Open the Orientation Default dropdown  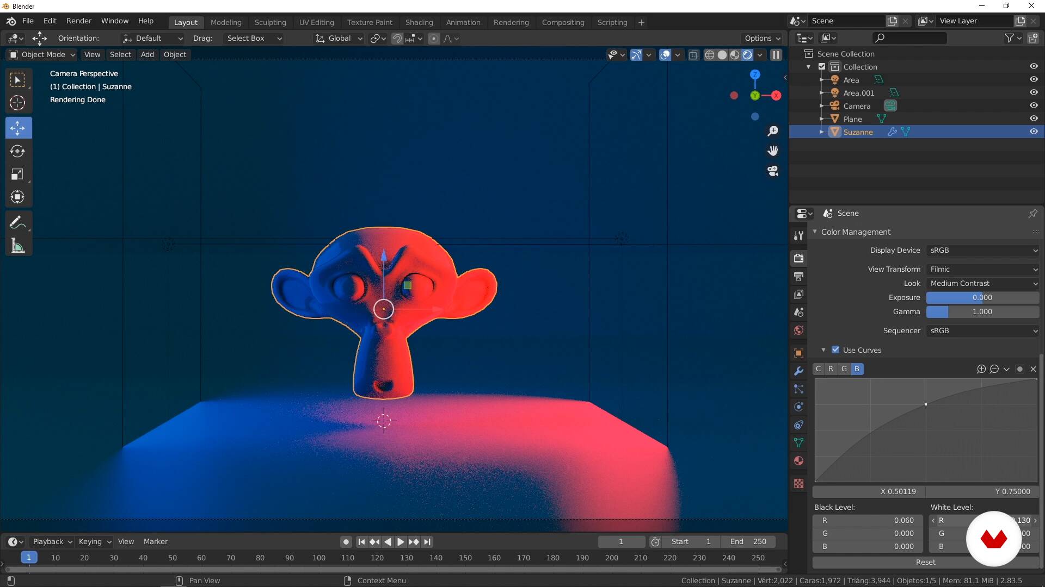tap(152, 38)
